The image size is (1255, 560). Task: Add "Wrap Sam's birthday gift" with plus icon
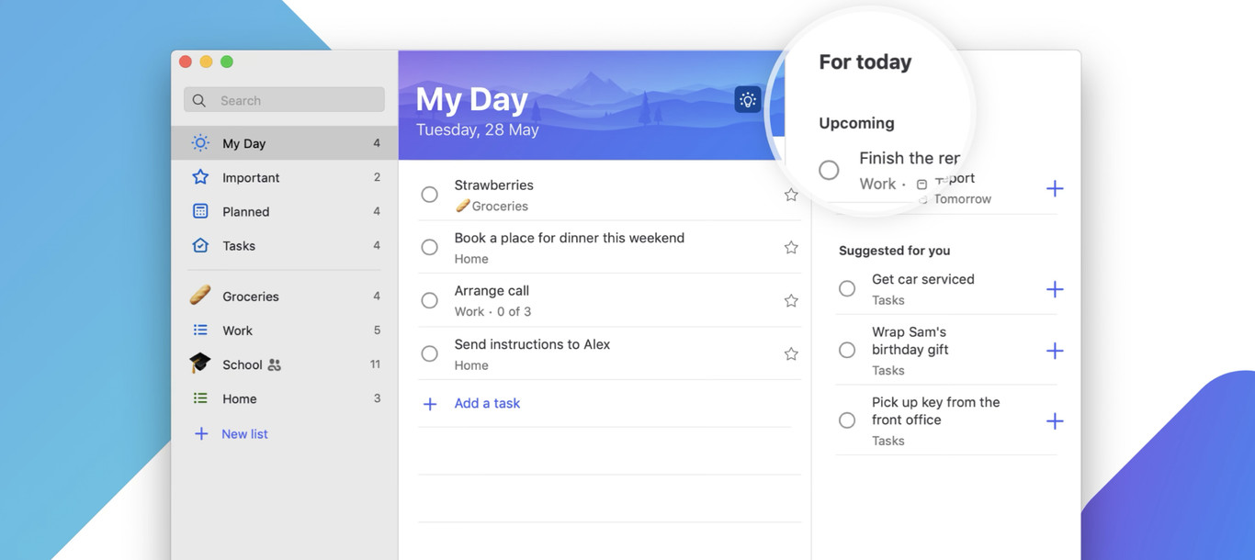[1055, 350]
